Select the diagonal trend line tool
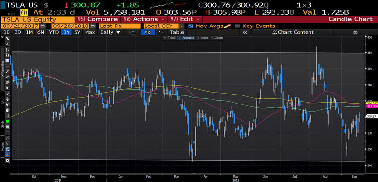Image resolution: width=378 pixels, height=182 pixels. coord(7,71)
